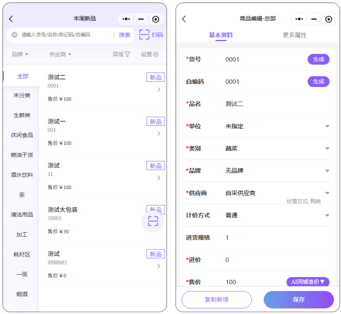Switch to the 更多属性 tab
The height and width of the screenshot is (314, 341).
[x=295, y=35]
